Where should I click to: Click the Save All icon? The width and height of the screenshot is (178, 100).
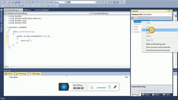[19, 2]
